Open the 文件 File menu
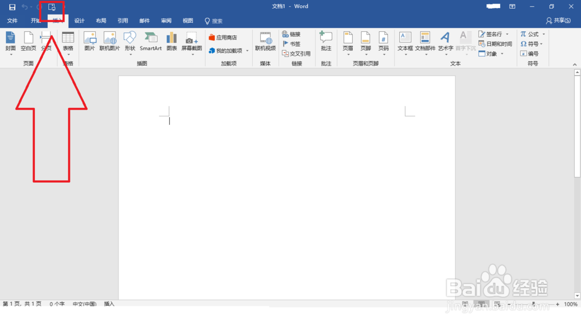Image resolution: width=581 pixels, height=326 pixels. point(12,21)
